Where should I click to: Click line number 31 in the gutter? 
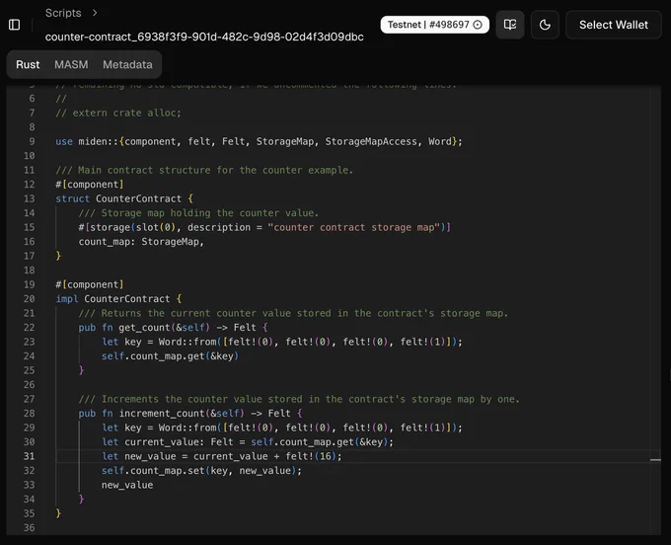29,456
